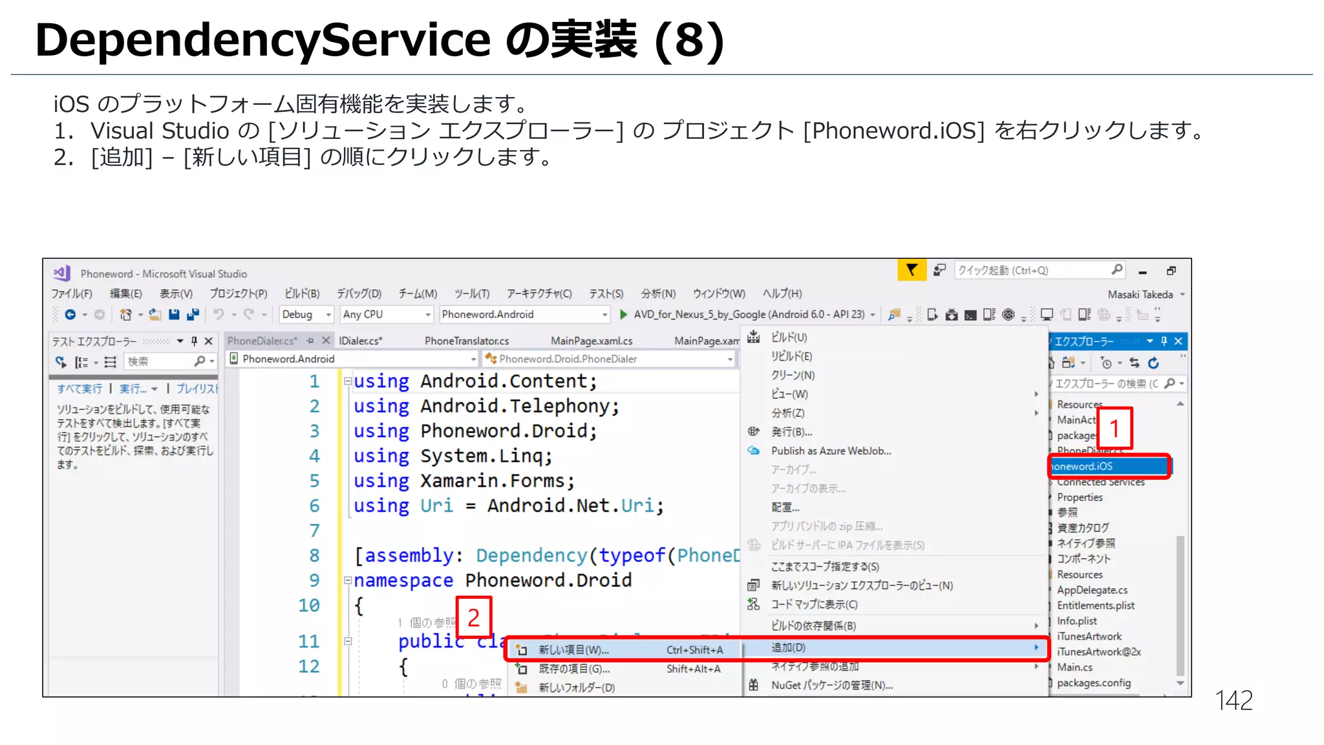The height and width of the screenshot is (745, 1324).
Task: Click the Save All double-disk icon
Action: [193, 314]
